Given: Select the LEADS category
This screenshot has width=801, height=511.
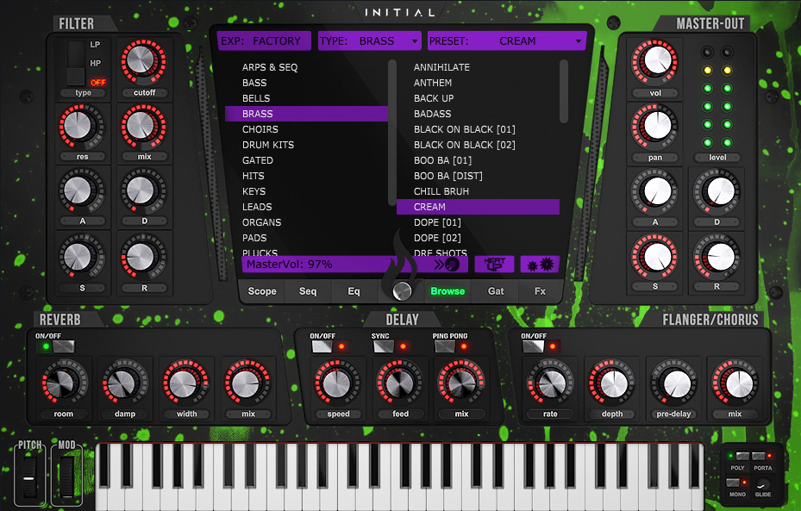Looking at the screenshot, I should coord(257,207).
